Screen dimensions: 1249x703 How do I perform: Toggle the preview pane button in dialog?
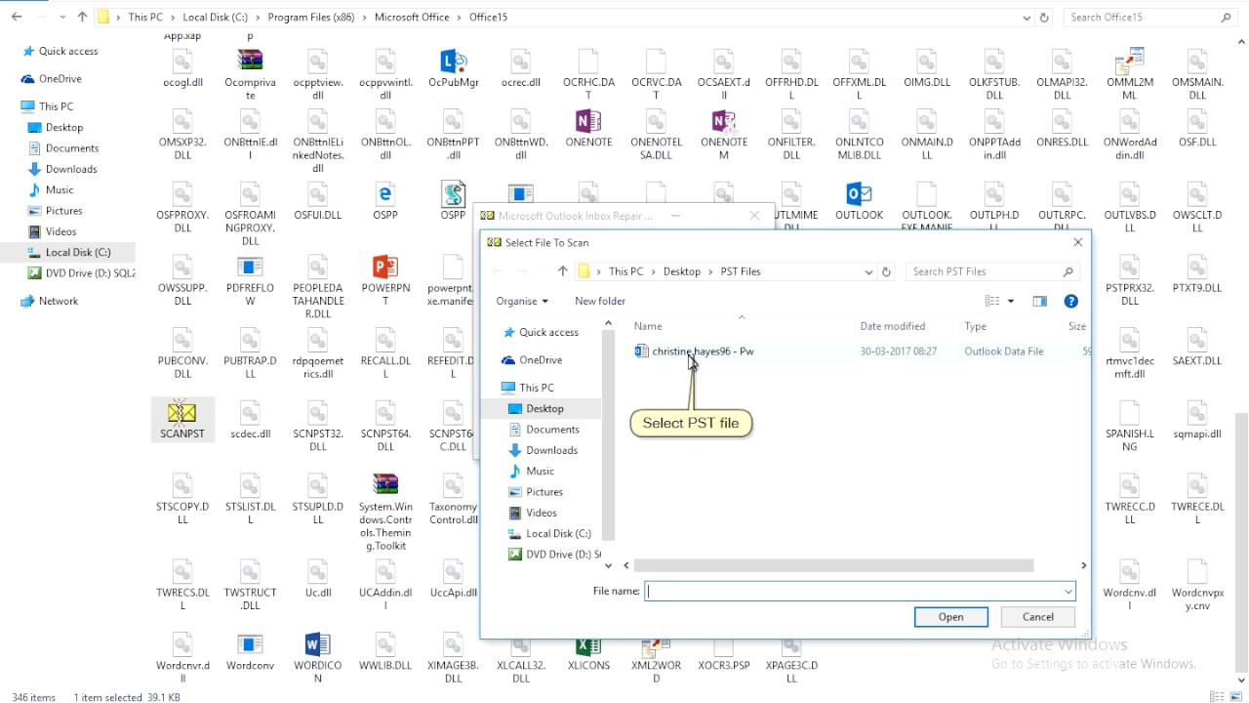click(1039, 301)
